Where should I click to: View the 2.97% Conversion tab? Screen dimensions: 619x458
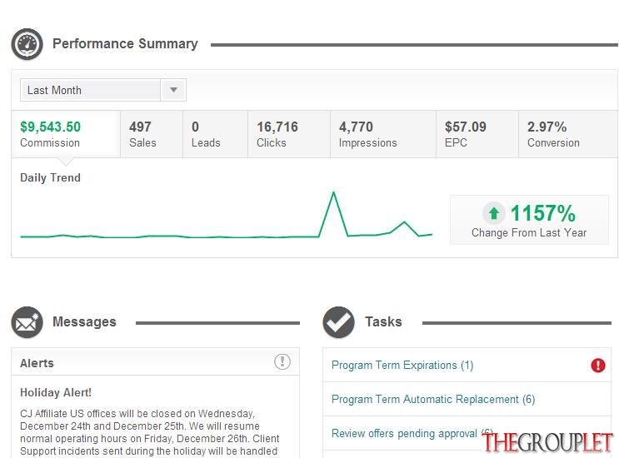[568, 134]
